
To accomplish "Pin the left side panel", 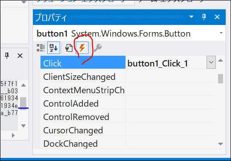I will 7,56.
